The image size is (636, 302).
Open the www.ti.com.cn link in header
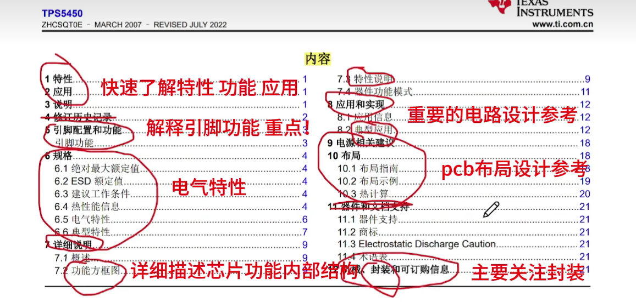562,24
